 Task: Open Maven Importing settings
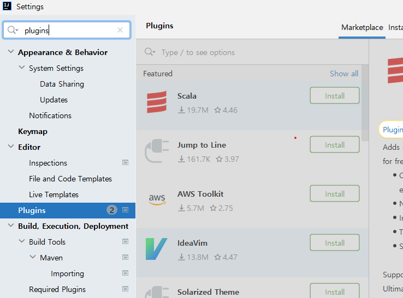tap(67, 273)
